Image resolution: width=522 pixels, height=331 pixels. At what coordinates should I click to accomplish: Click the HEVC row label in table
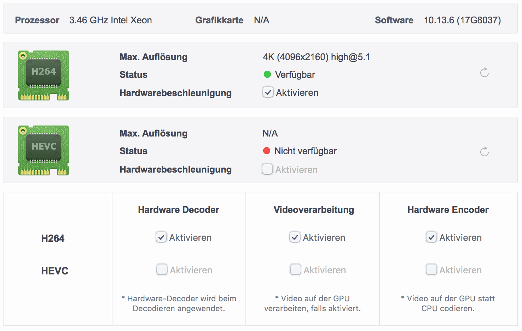tap(55, 271)
